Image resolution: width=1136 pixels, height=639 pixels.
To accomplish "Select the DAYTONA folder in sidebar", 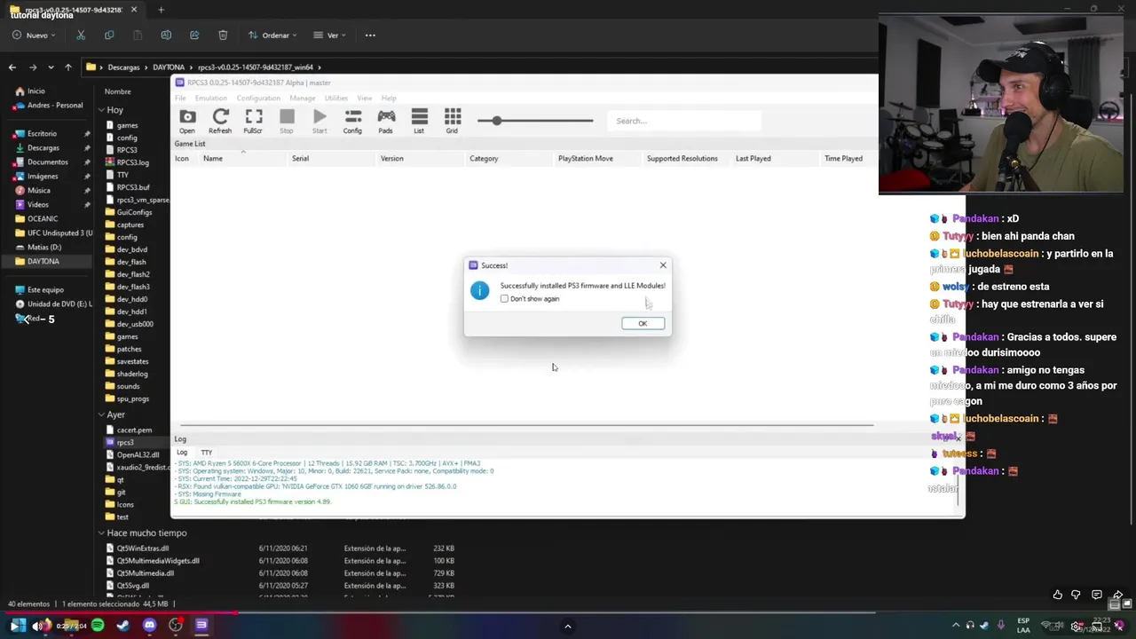I will [43, 262].
